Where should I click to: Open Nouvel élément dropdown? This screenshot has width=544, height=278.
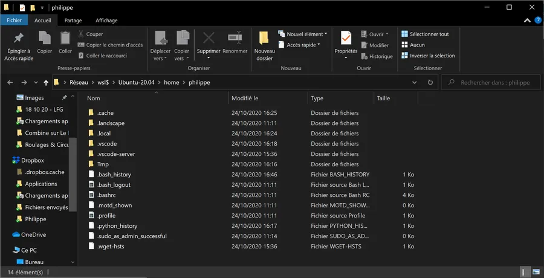pos(303,34)
